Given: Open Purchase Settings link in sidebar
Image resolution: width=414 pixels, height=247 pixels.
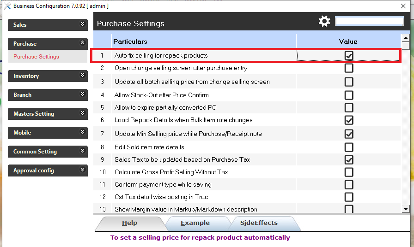Looking at the screenshot, I should (x=37, y=57).
